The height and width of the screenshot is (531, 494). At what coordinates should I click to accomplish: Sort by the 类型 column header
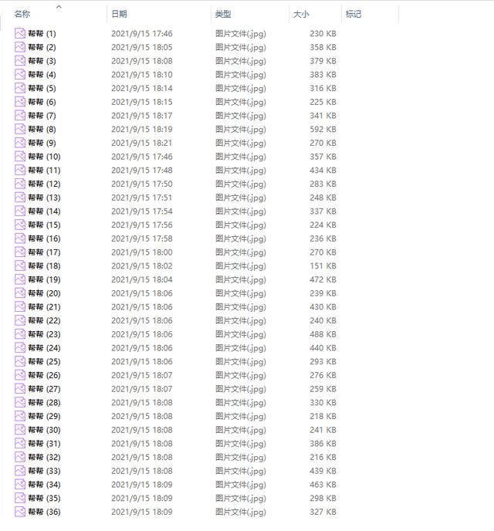click(x=223, y=14)
